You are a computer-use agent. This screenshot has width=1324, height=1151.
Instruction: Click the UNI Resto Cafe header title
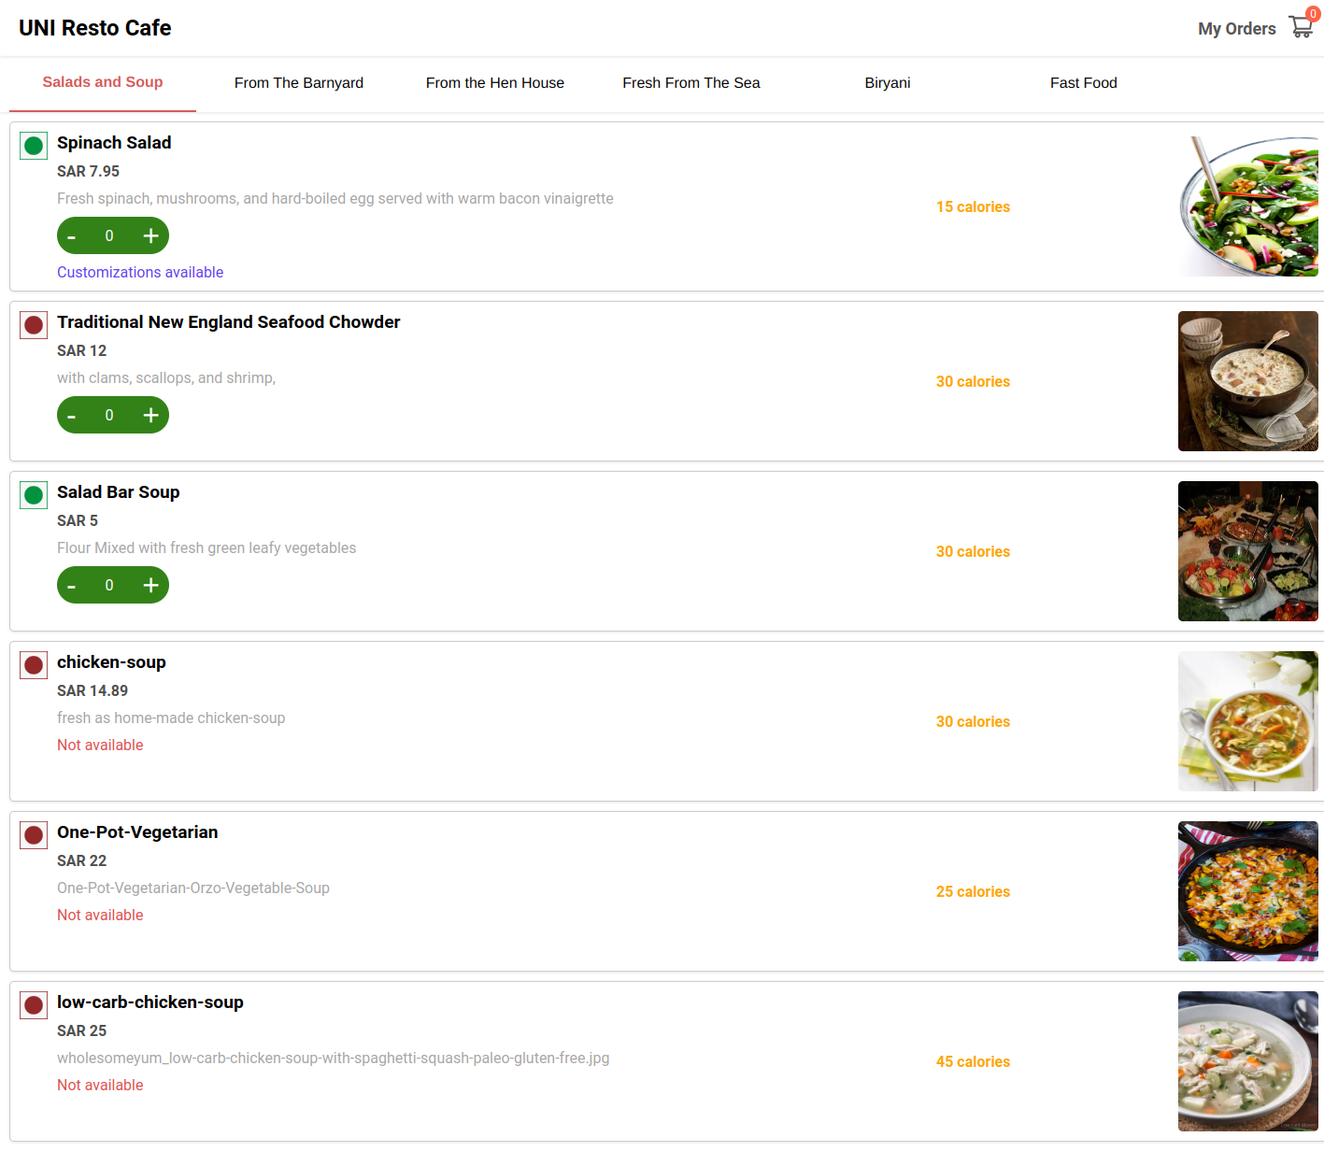click(95, 27)
